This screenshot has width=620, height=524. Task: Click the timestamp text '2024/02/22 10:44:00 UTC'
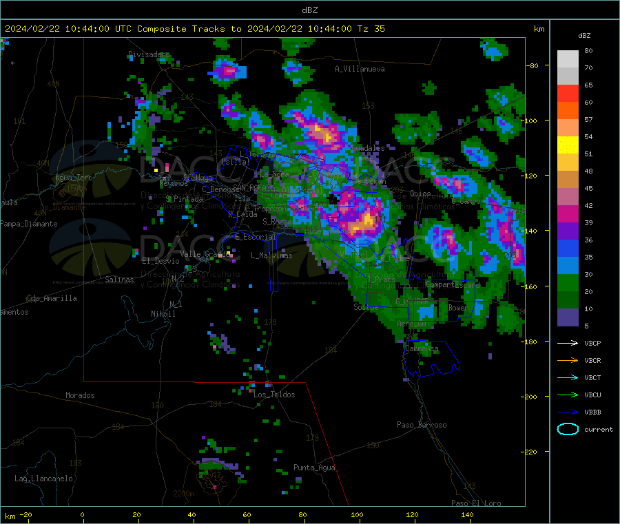pos(68,29)
